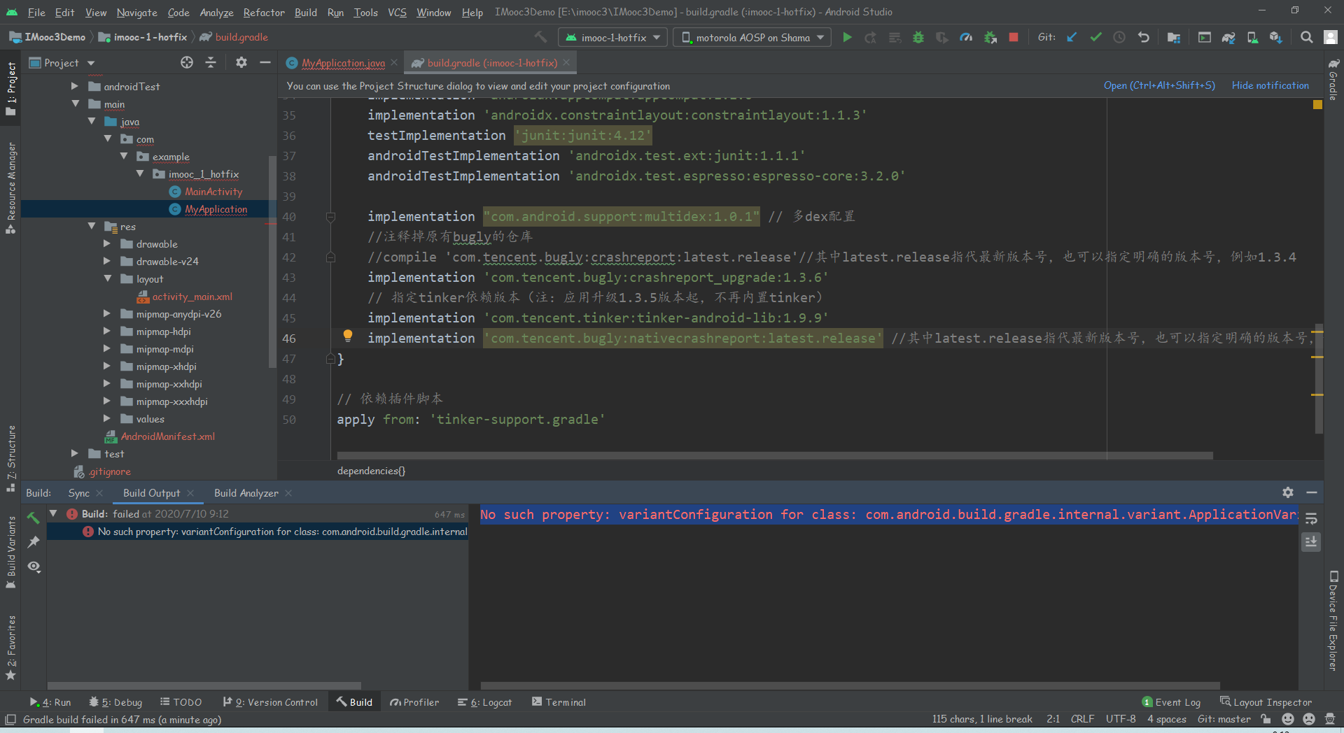The height and width of the screenshot is (733, 1344).
Task: Click Hide notification link
Action: pos(1270,85)
